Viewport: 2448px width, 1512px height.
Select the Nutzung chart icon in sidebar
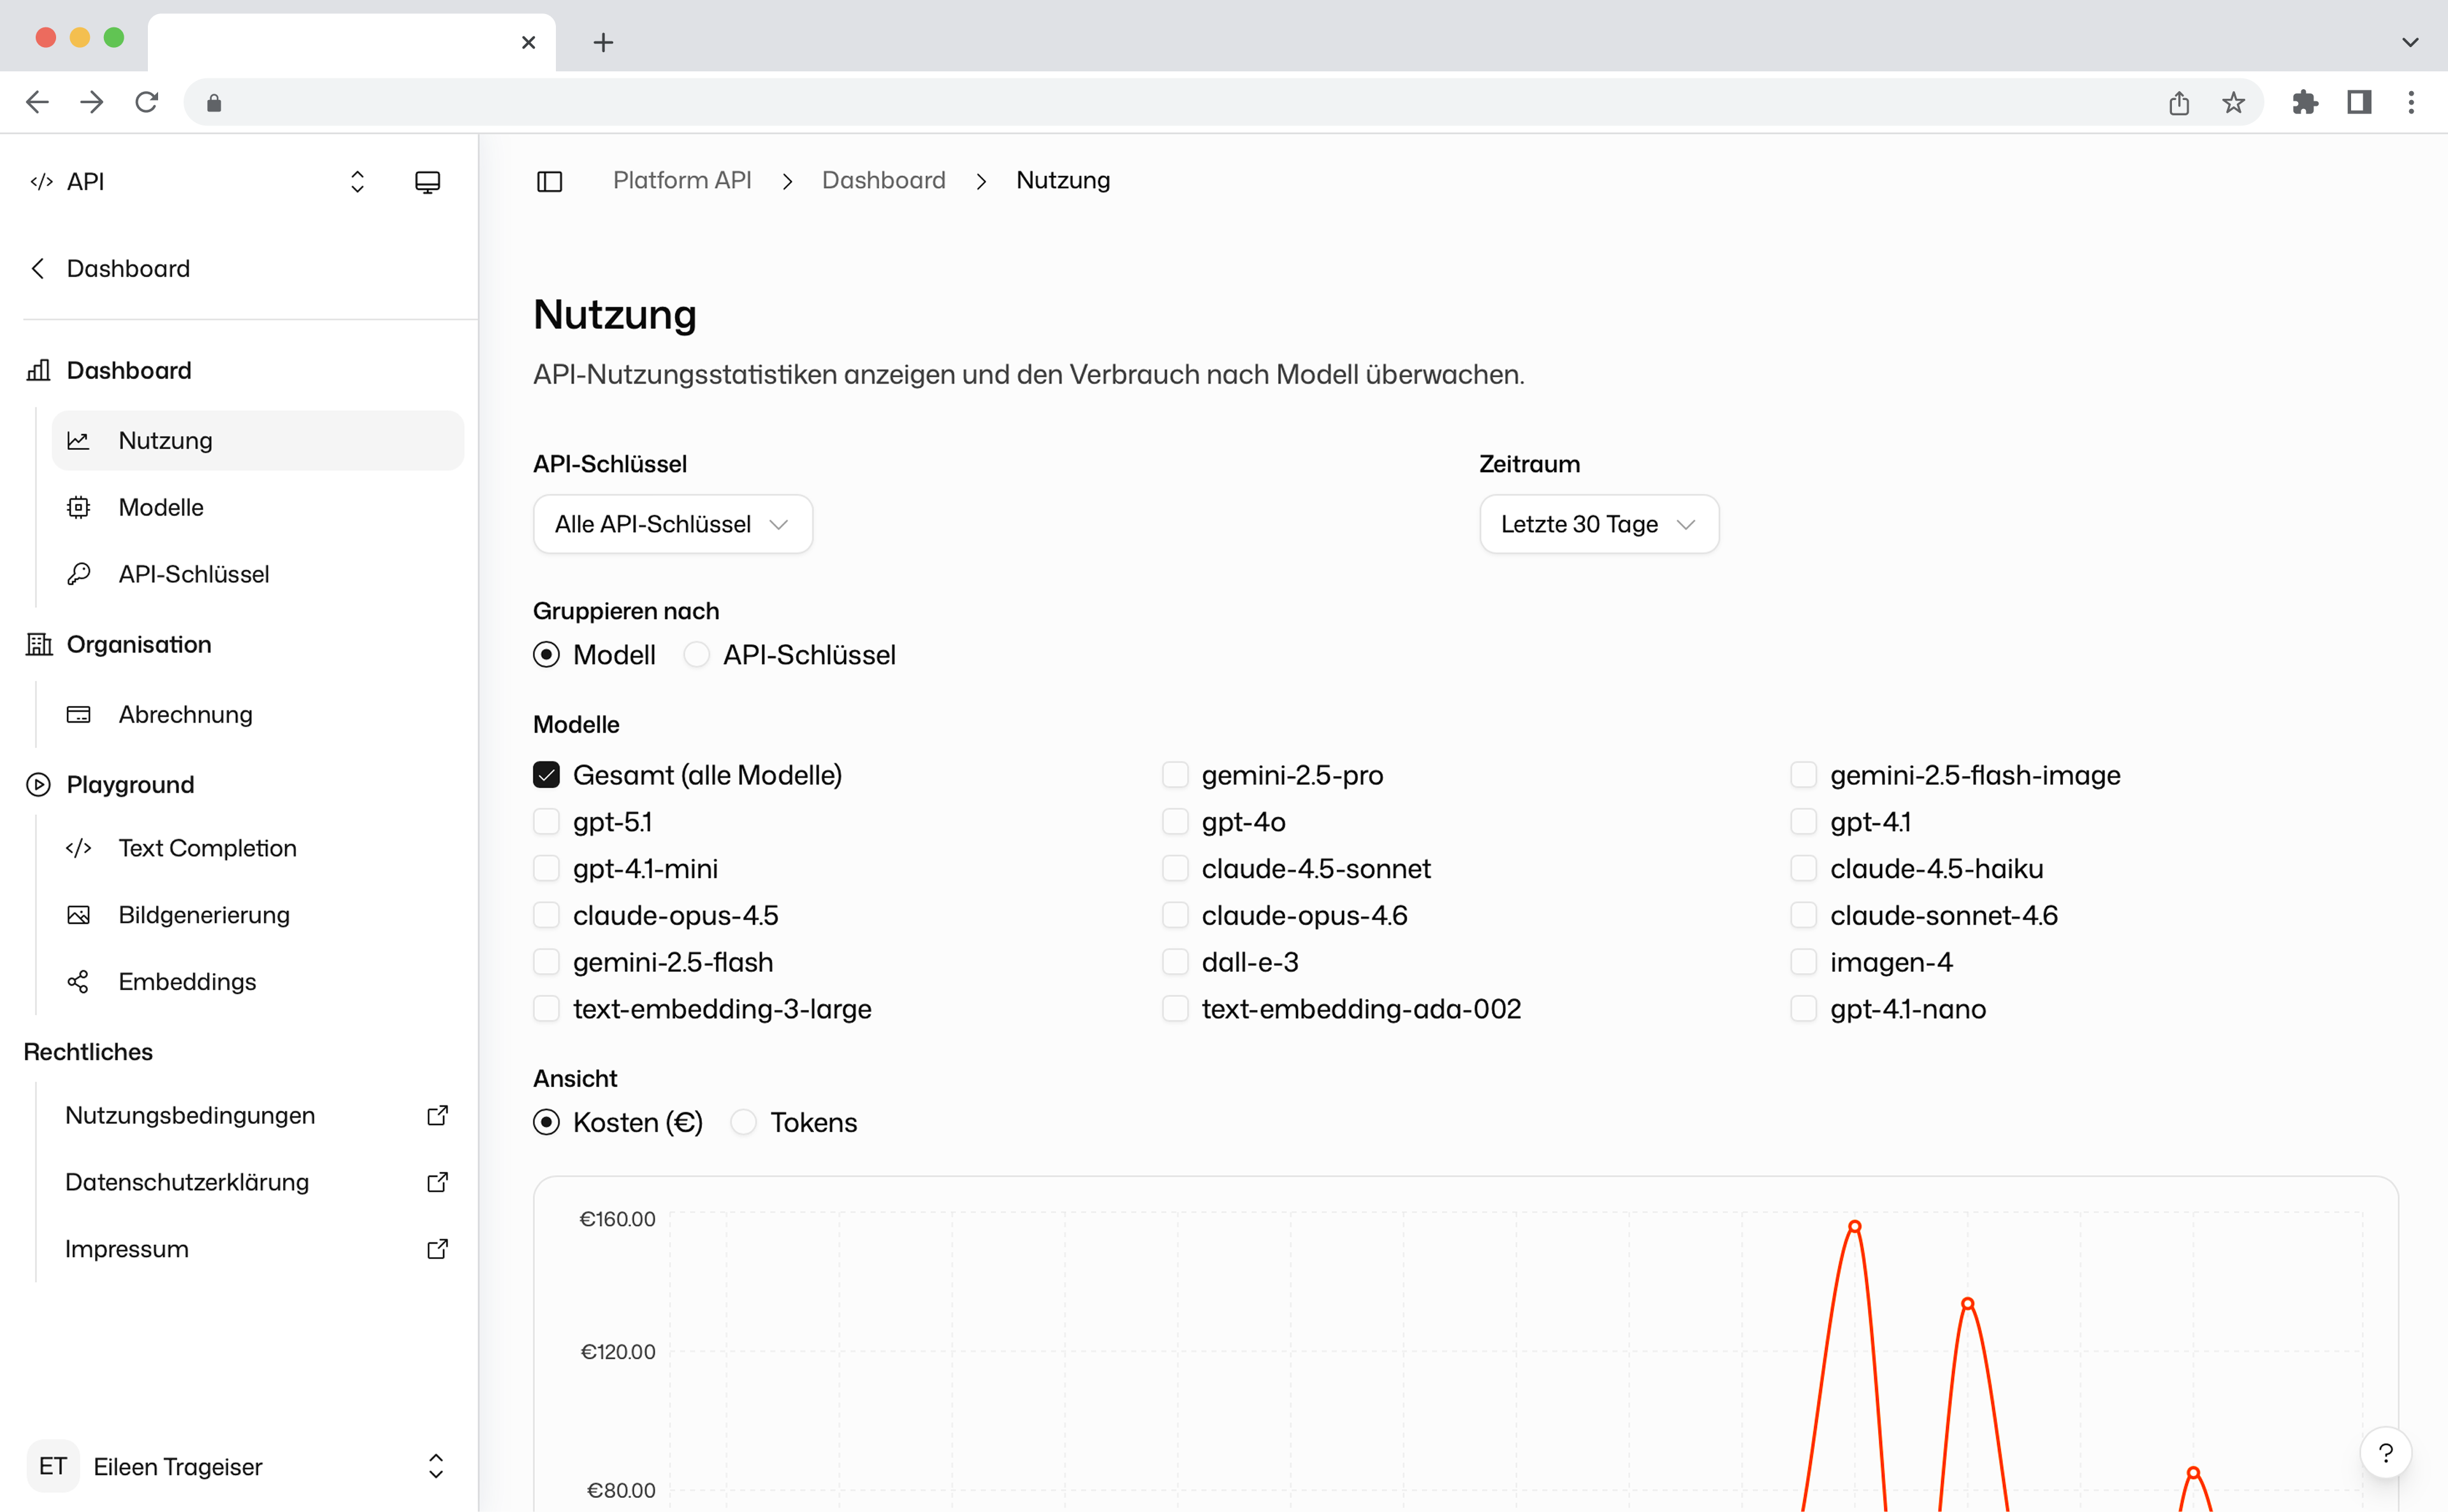[79, 440]
